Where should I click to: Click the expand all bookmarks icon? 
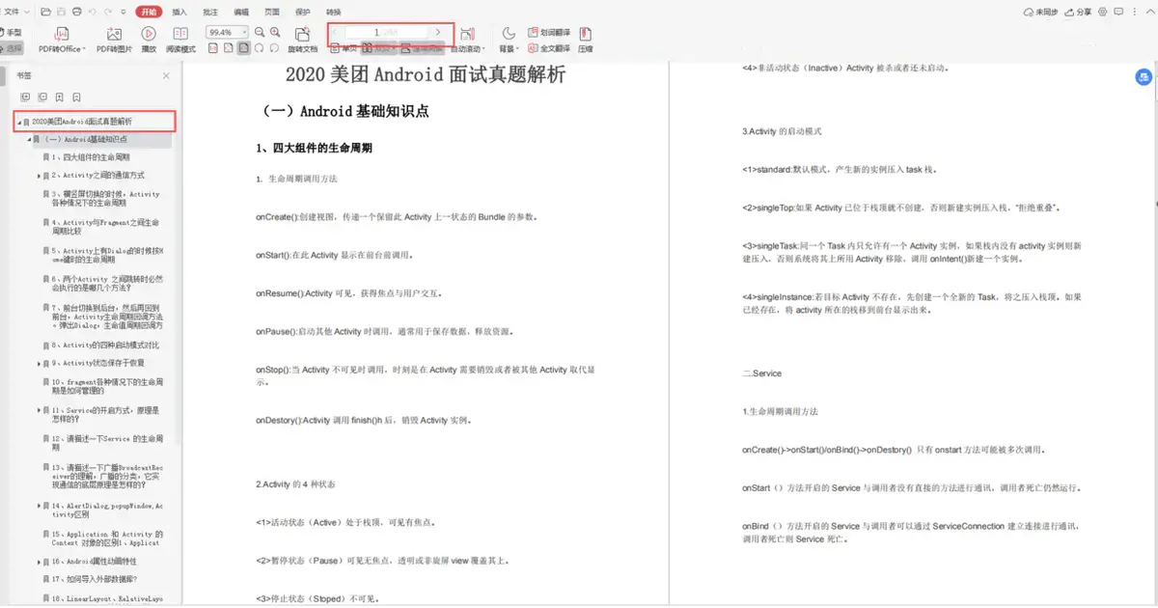click(x=25, y=97)
